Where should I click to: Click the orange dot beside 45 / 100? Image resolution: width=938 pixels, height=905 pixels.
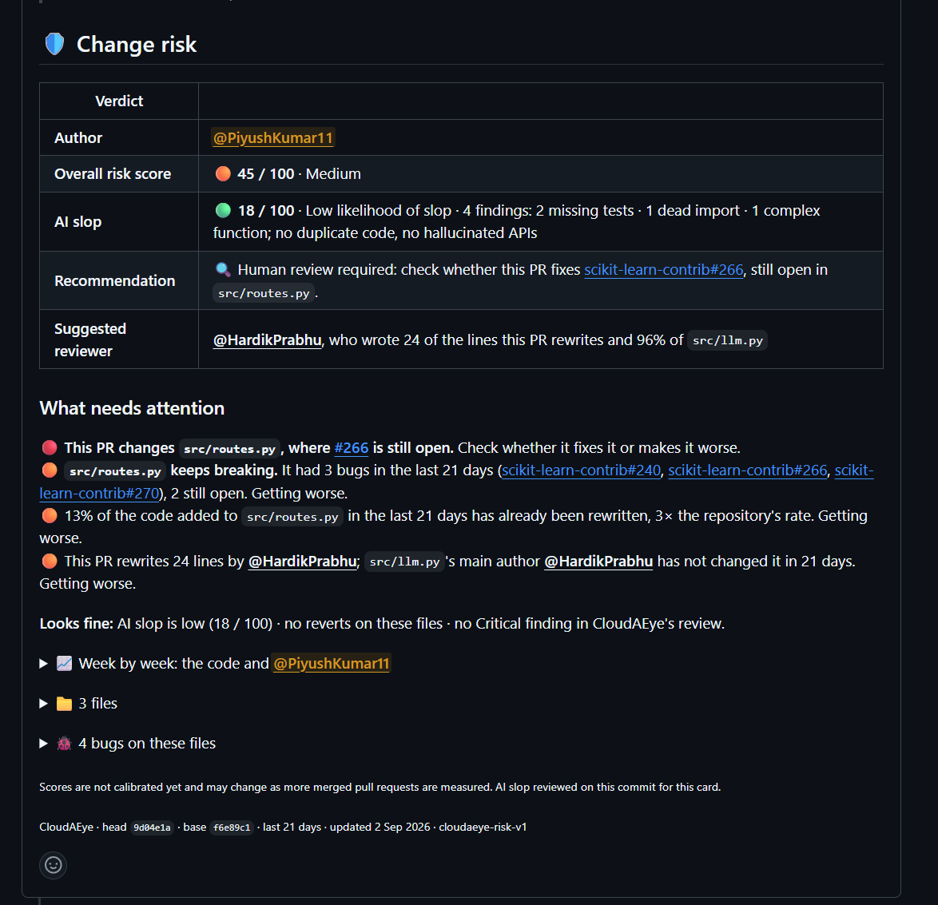pos(223,173)
